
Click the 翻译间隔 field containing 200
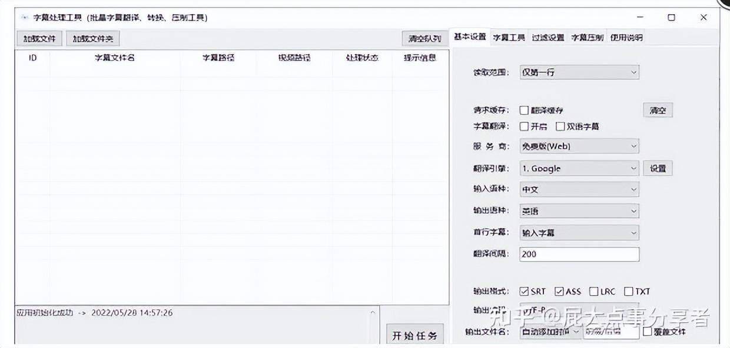tap(579, 254)
